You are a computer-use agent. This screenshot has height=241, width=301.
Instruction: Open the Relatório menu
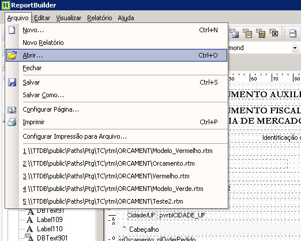click(x=100, y=18)
